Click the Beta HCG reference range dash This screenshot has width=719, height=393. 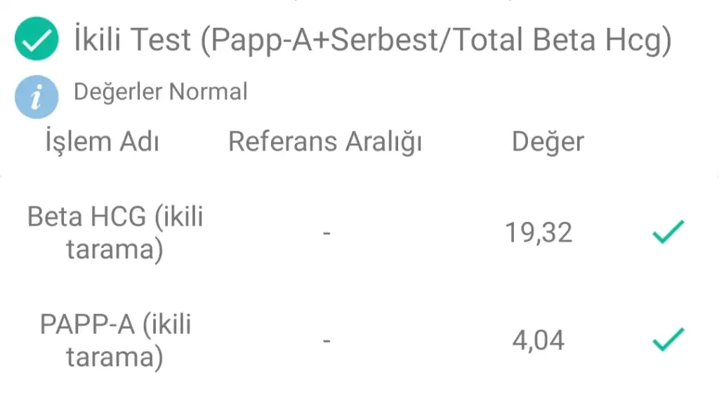(x=326, y=234)
